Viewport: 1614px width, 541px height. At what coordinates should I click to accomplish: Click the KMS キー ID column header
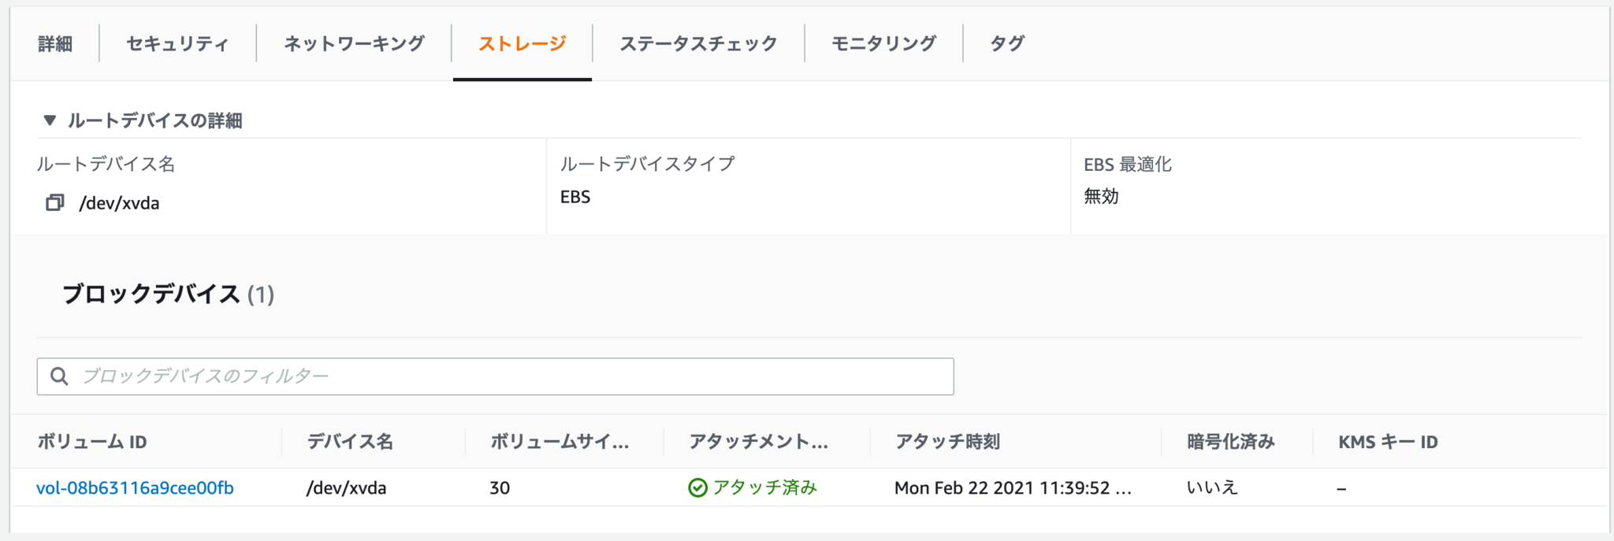click(x=1389, y=441)
